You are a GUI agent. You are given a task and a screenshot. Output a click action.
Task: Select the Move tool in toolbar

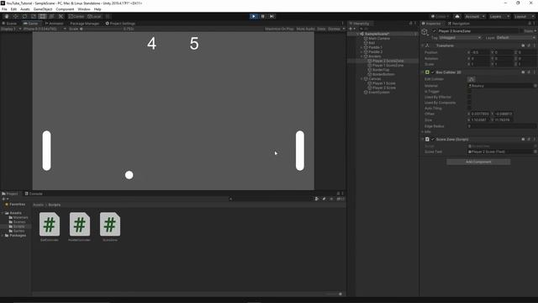(x=15, y=16)
